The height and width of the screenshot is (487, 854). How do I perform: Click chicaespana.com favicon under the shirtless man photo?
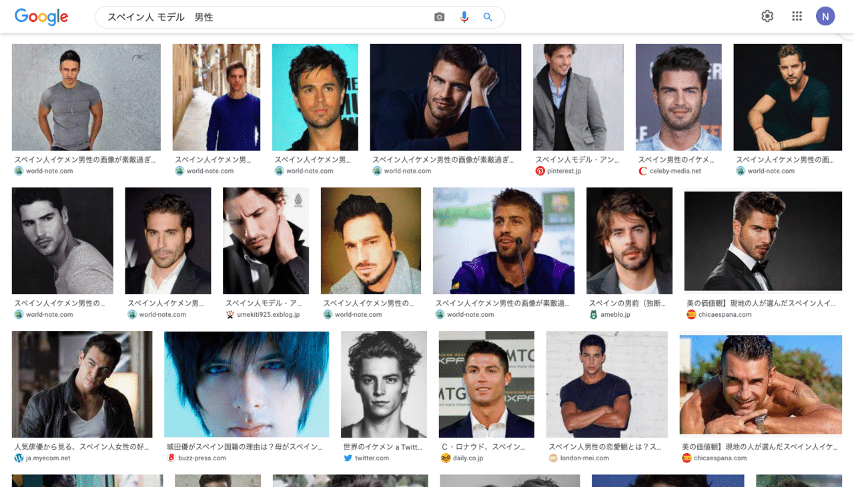[x=687, y=458]
